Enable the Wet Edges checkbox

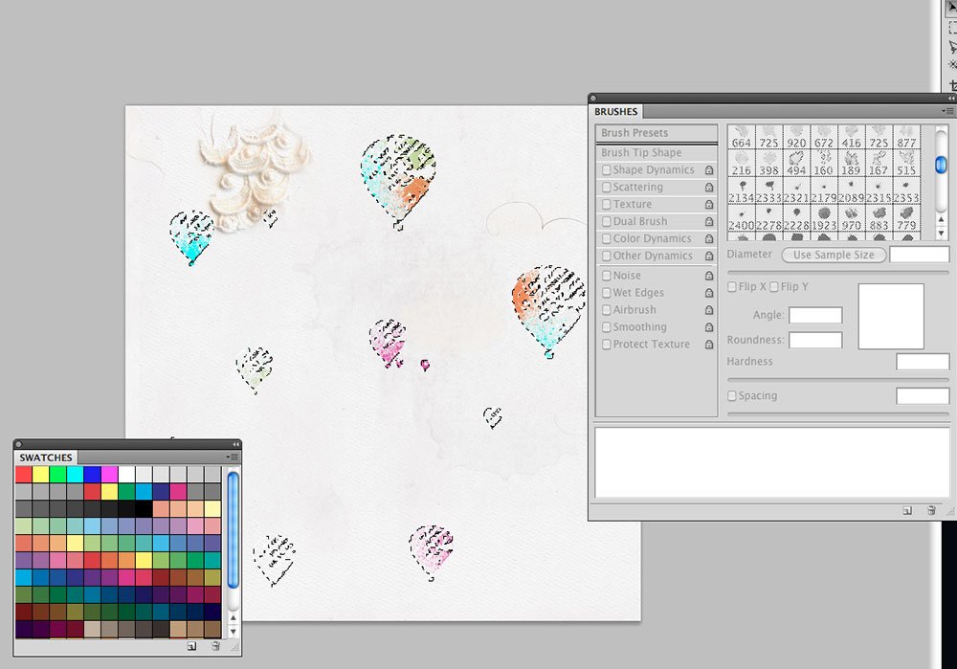point(606,293)
